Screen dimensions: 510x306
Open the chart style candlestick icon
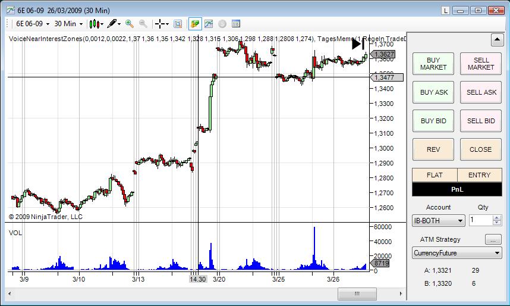tap(95, 24)
